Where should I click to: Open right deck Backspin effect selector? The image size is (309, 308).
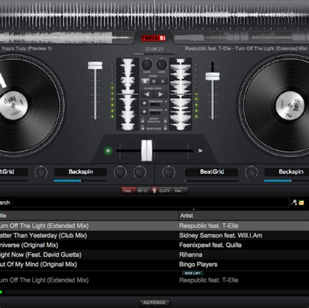286,172
